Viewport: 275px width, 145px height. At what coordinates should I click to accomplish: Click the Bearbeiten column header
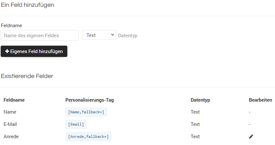[x=260, y=100]
